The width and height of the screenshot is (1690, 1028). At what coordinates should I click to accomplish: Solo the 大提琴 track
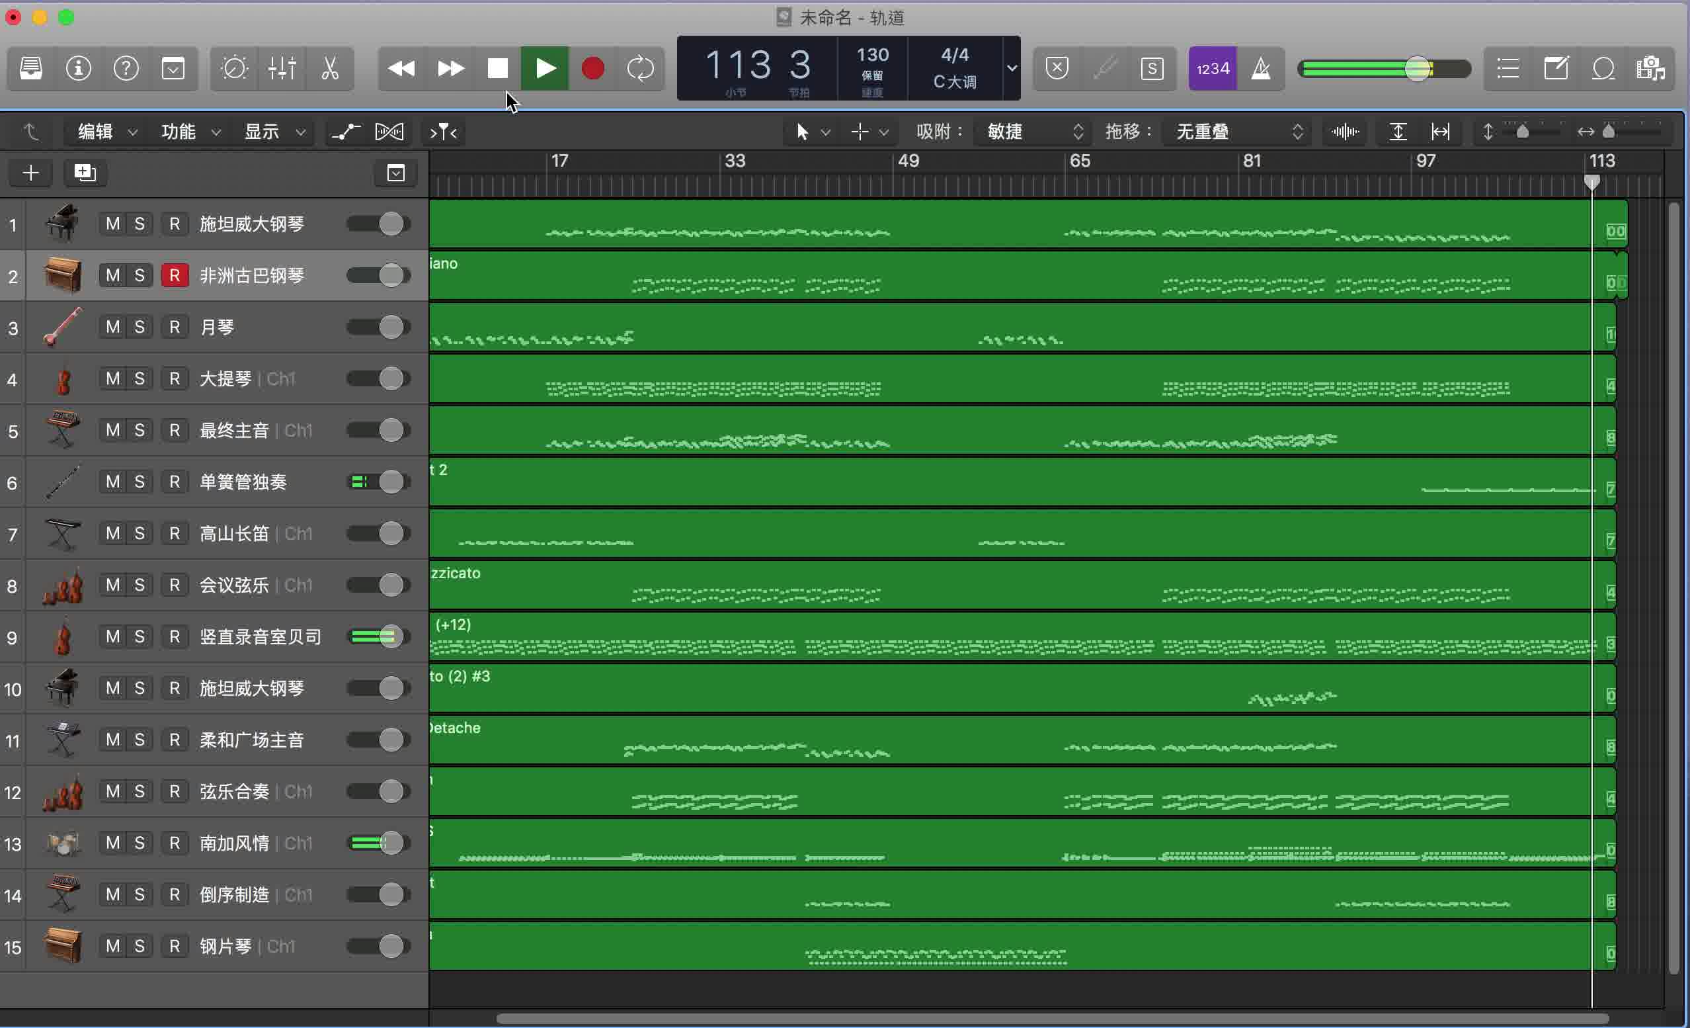pos(140,378)
